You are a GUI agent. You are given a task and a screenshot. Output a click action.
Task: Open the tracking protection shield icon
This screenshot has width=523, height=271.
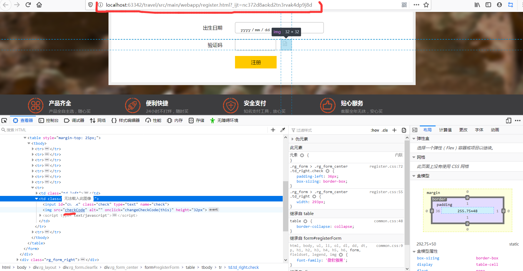[x=90, y=5]
